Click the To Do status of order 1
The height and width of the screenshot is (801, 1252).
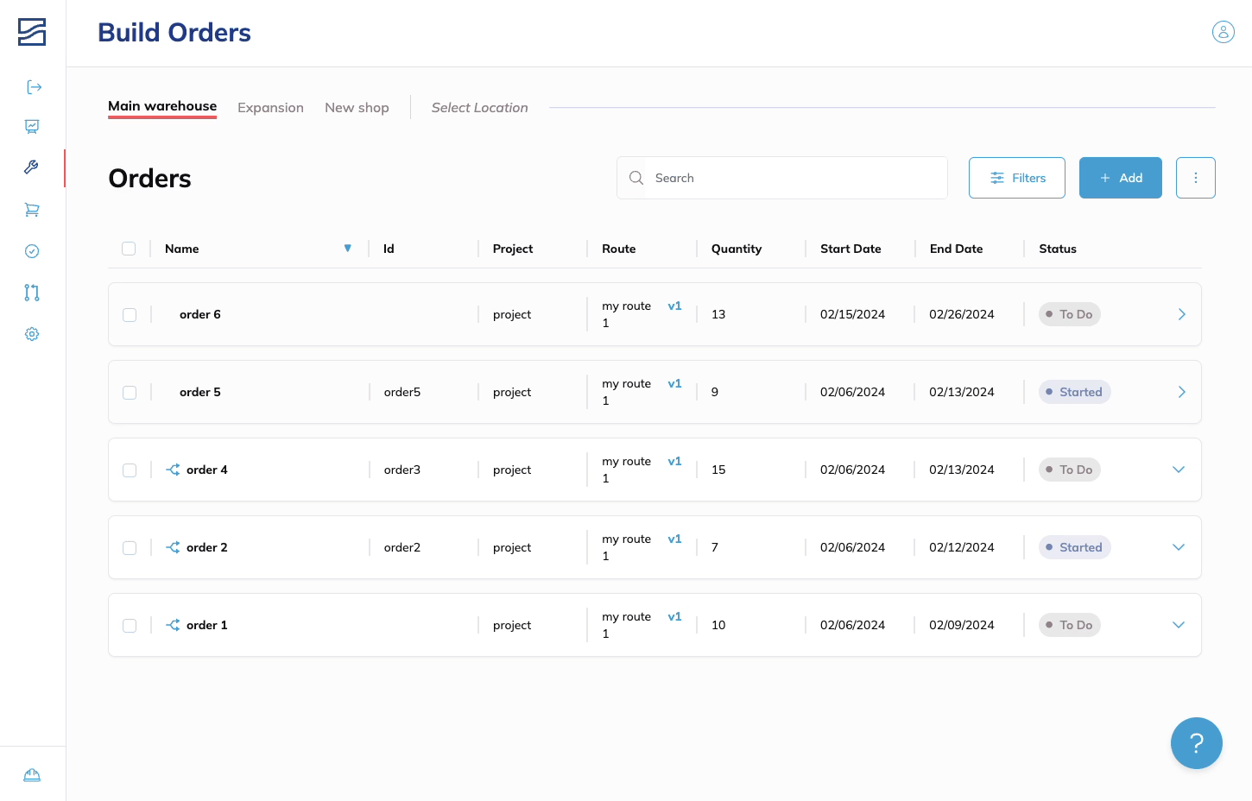[1069, 625]
